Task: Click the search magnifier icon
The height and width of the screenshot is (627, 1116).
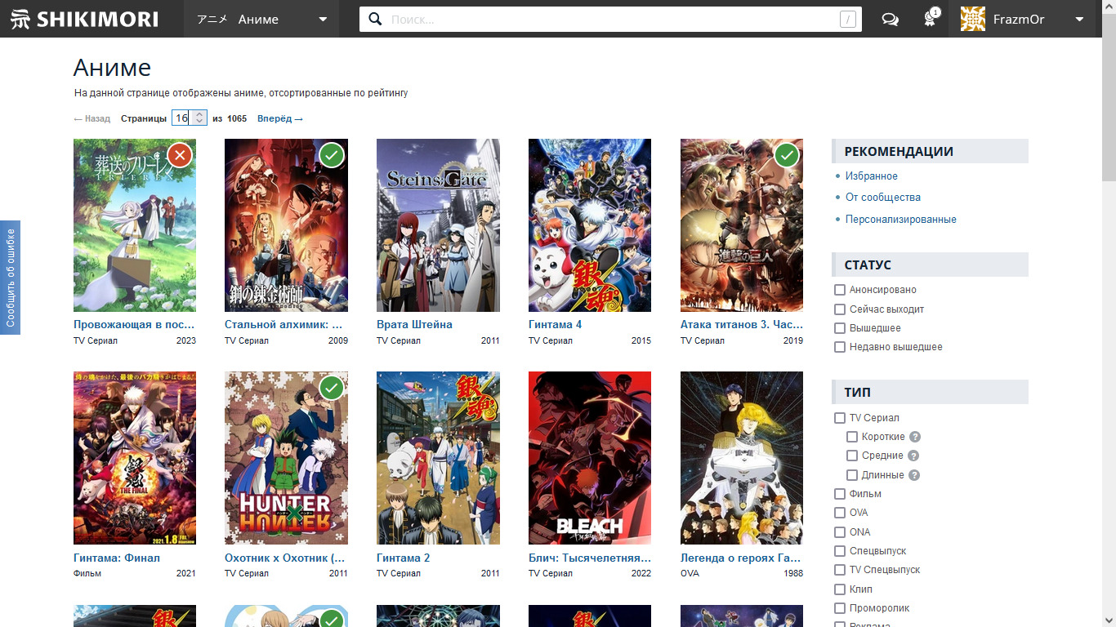Action: (x=375, y=20)
